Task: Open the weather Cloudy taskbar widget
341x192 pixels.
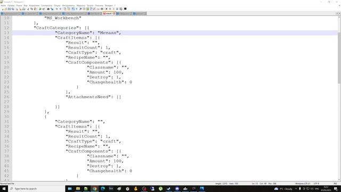Action: [x=283, y=189]
